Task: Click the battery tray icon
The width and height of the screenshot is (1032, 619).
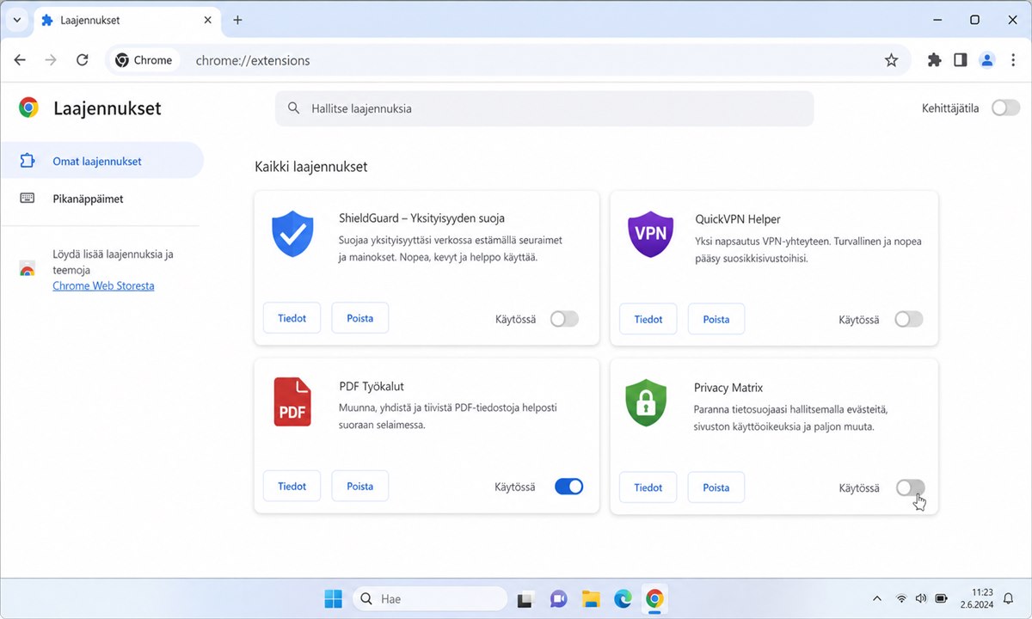Action: [942, 598]
